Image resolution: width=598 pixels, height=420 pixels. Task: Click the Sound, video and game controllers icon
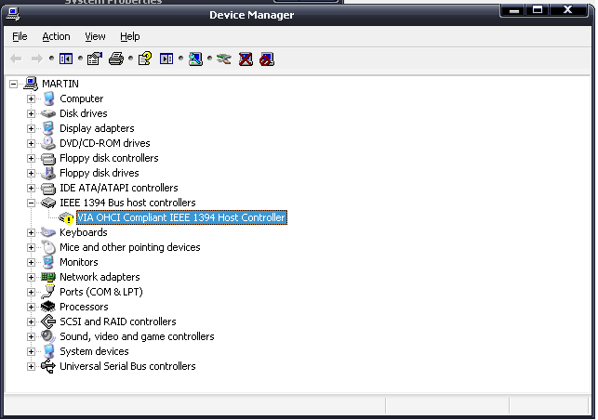coord(48,336)
